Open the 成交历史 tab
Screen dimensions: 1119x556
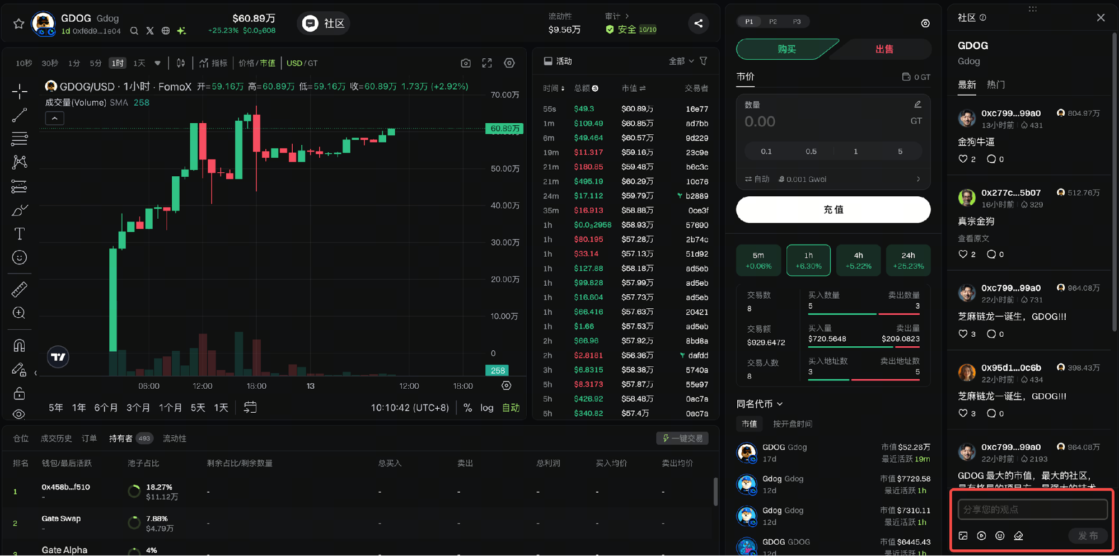(56, 439)
